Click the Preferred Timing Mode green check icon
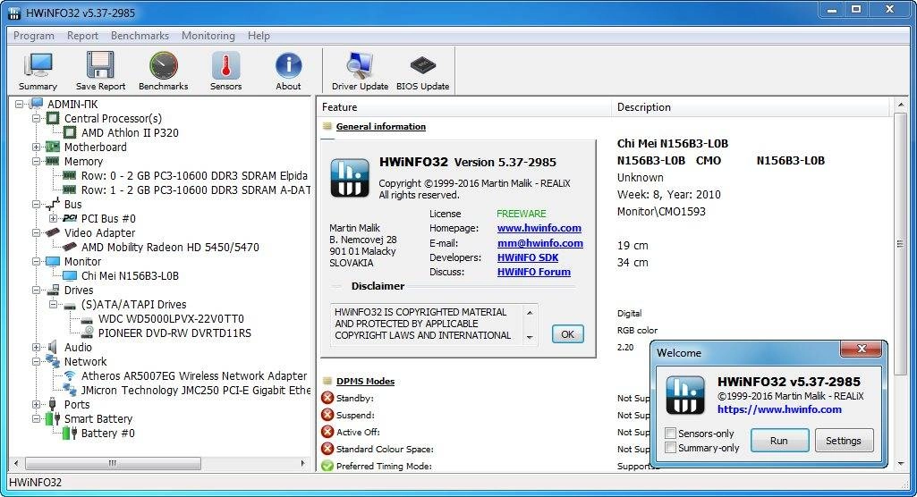The image size is (917, 497). [x=327, y=466]
